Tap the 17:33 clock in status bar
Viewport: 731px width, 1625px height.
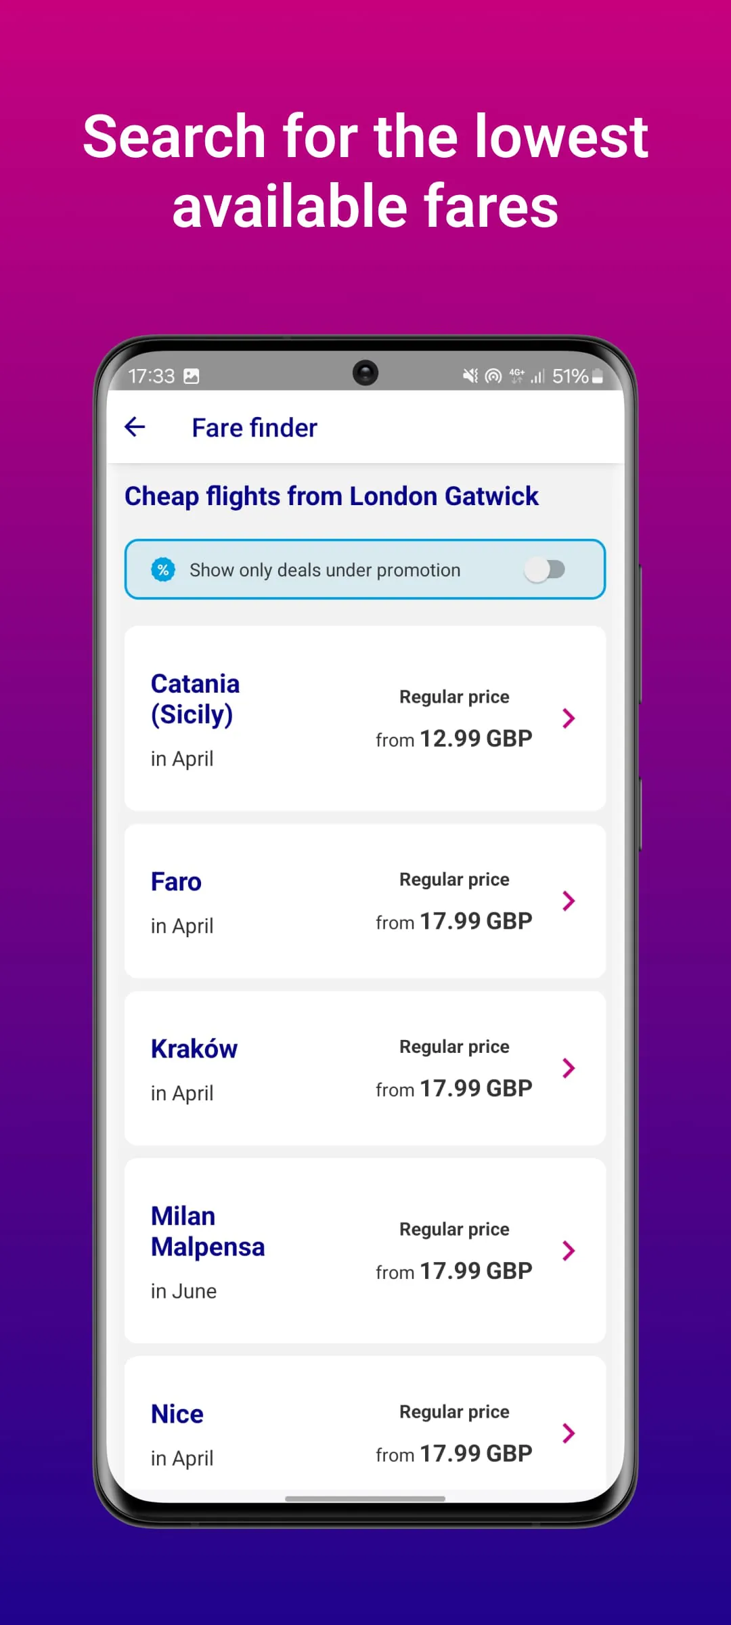coord(152,375)
